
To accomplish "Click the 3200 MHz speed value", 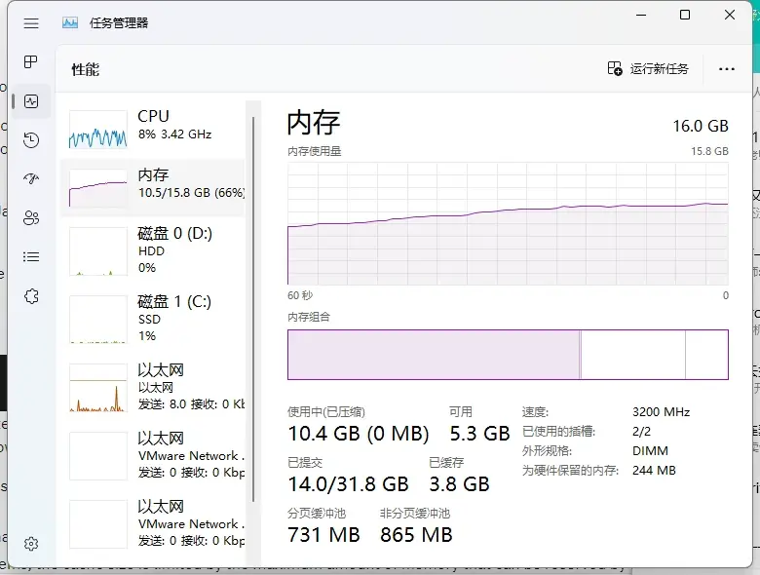I will pos(661,412).
